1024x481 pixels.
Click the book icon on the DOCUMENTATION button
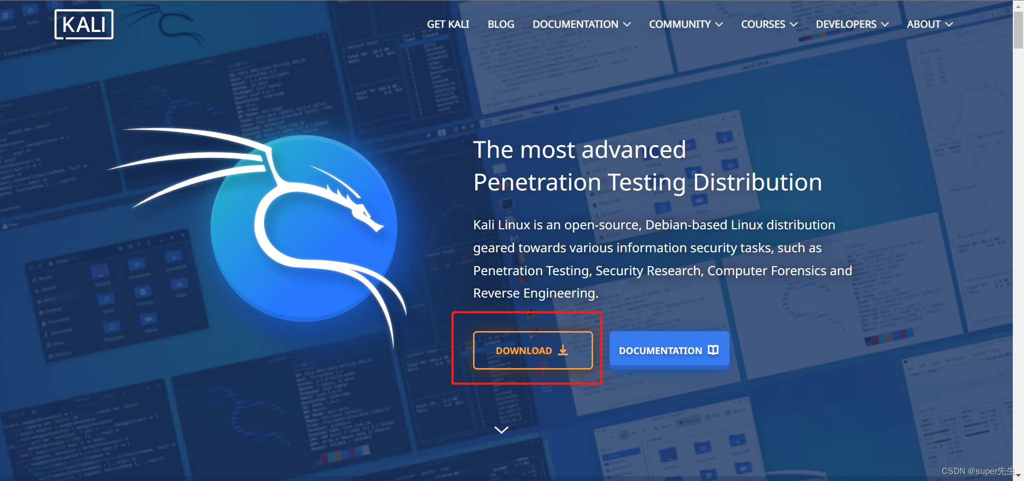(x=713, y=350)
